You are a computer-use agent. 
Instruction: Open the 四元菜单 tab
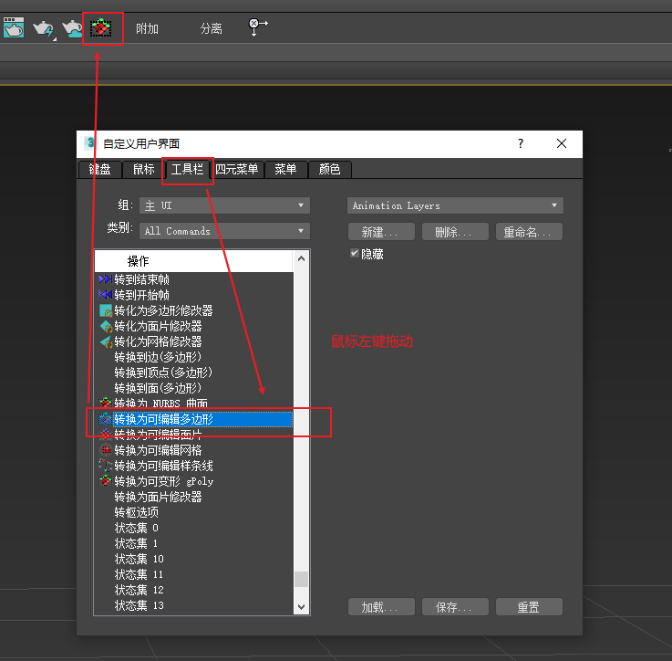(x=236, y=169)
